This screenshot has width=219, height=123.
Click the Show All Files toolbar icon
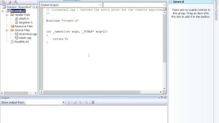click(10, 2)
